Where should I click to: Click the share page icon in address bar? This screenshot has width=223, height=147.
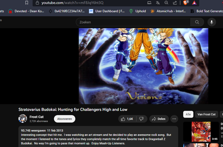pos(175,3)
